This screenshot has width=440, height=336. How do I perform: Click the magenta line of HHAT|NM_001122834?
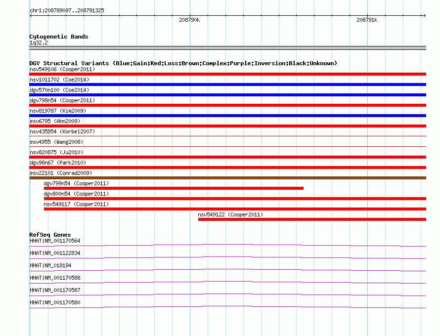(227, 257)
